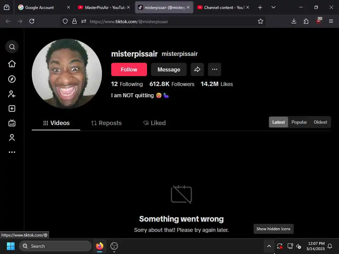Open the Firefox application menu
The height and width of the screenshot is (254, 339).
(331, 21)
